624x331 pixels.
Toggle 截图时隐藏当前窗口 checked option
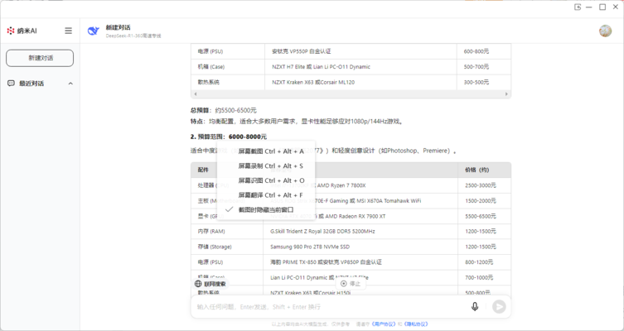tap(265, 209)
